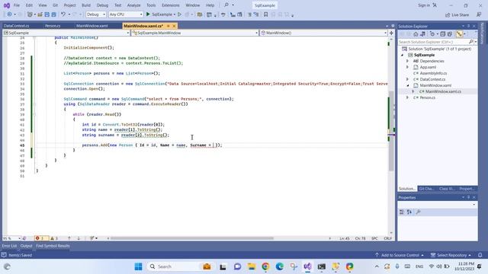
Task: Click the Sign in button
Action: pos(427,5)
